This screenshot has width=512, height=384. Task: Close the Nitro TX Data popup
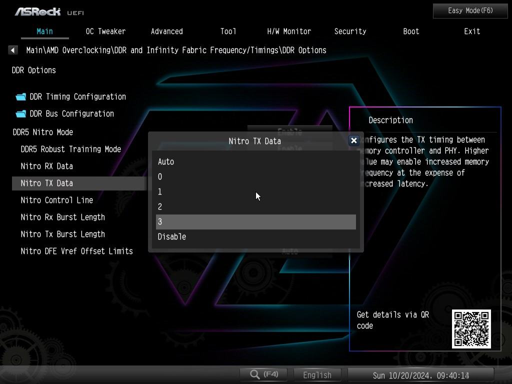[353, 140]
